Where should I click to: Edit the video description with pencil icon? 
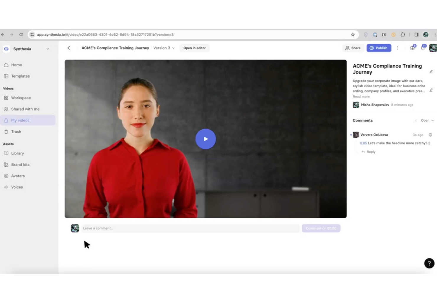pos(431,90)
